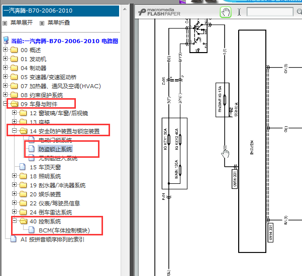Open the 电动门锁系统 entry
Image resolution: width=302 pixels, height=276 pixels.
55,140
